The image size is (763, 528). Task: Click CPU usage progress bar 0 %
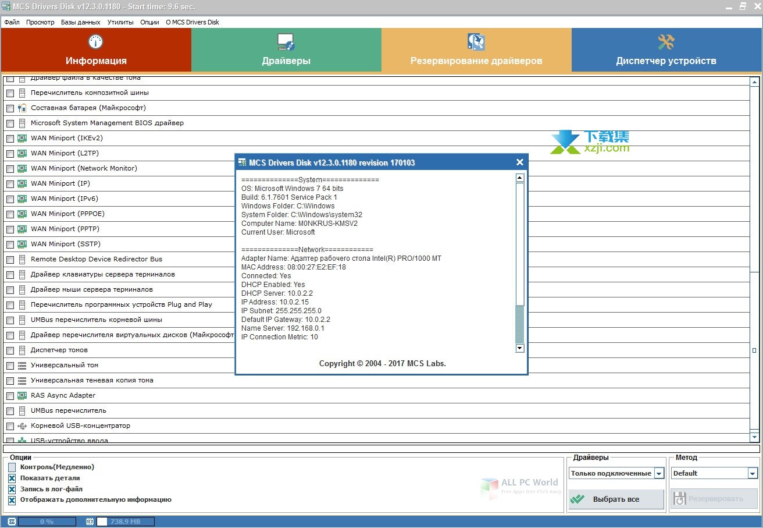coord(47,522)
